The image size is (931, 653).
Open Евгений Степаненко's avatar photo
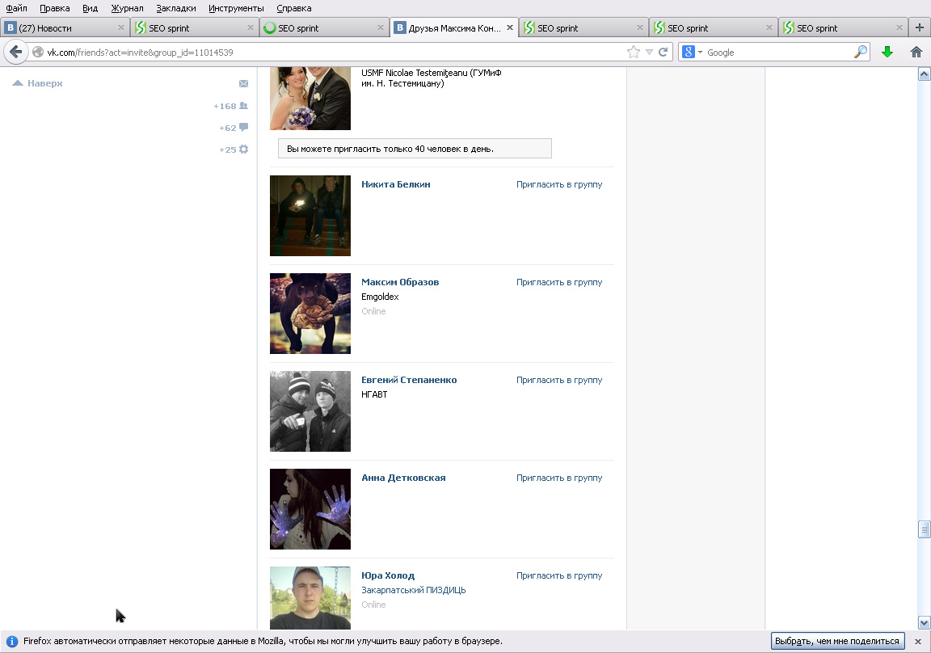click(310, 411)
